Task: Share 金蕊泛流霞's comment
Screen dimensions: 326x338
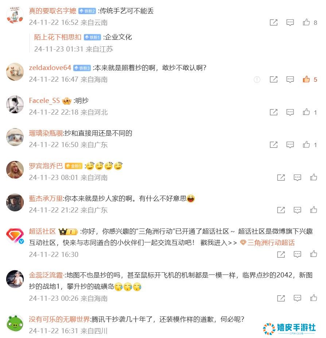Action: coord(281,298)
